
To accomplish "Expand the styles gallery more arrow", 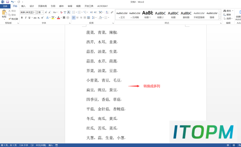I will point(220,18).
